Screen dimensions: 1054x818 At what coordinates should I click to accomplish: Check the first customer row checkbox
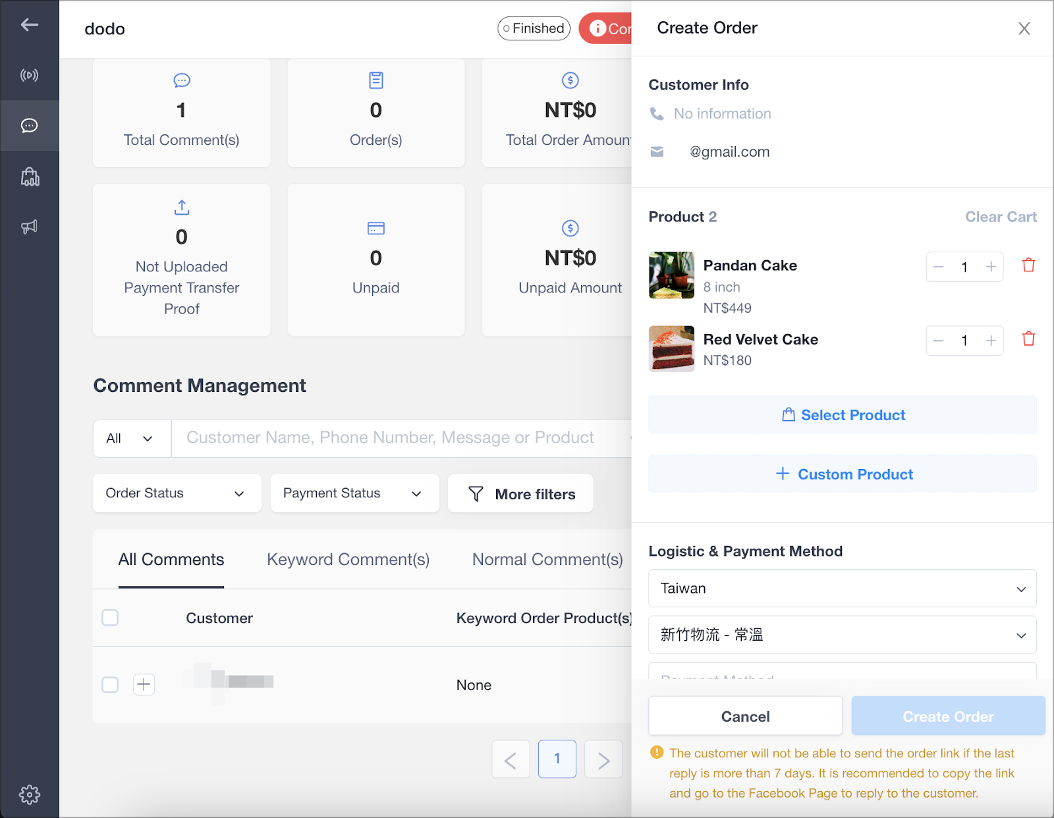click(x=110, y=685)
